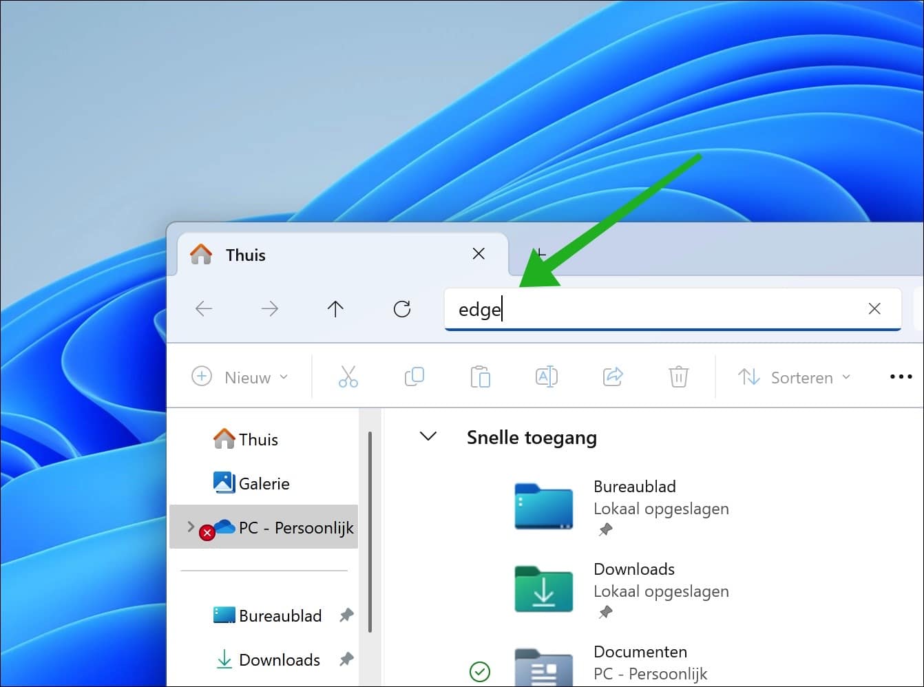Click the Up navigation arrow
Screen dimensions: 924x687
pyautogui.click(x=336, y=308)
